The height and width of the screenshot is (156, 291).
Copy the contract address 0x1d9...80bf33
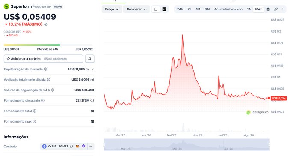(x=71, y=146)
